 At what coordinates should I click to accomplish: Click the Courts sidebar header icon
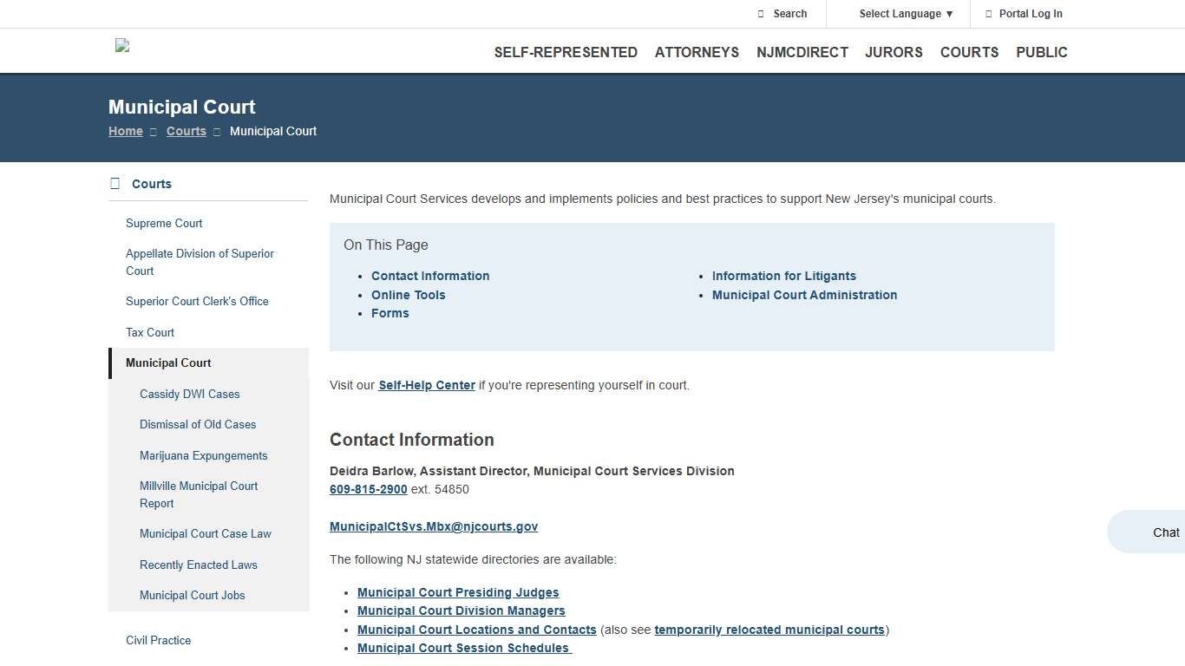coord(115,184)
